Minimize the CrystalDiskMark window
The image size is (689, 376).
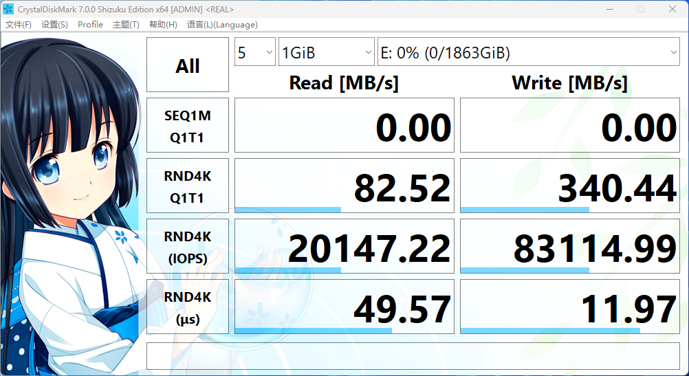(609, 10)
